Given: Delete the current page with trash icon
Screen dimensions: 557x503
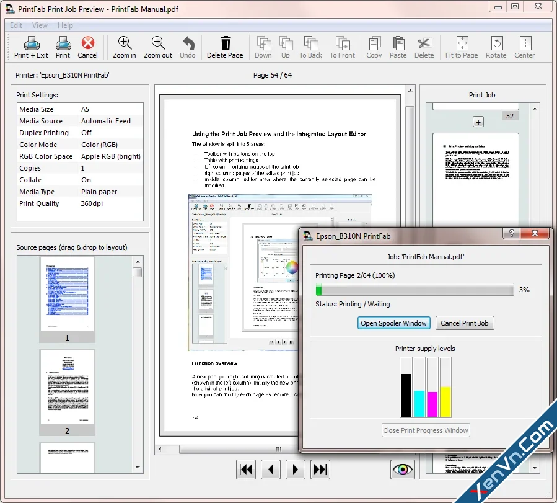Looking at the screenshot, I should click(225, 47).
